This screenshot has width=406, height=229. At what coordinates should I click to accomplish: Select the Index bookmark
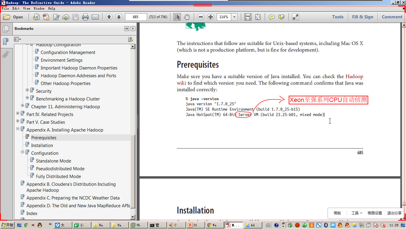32,213
